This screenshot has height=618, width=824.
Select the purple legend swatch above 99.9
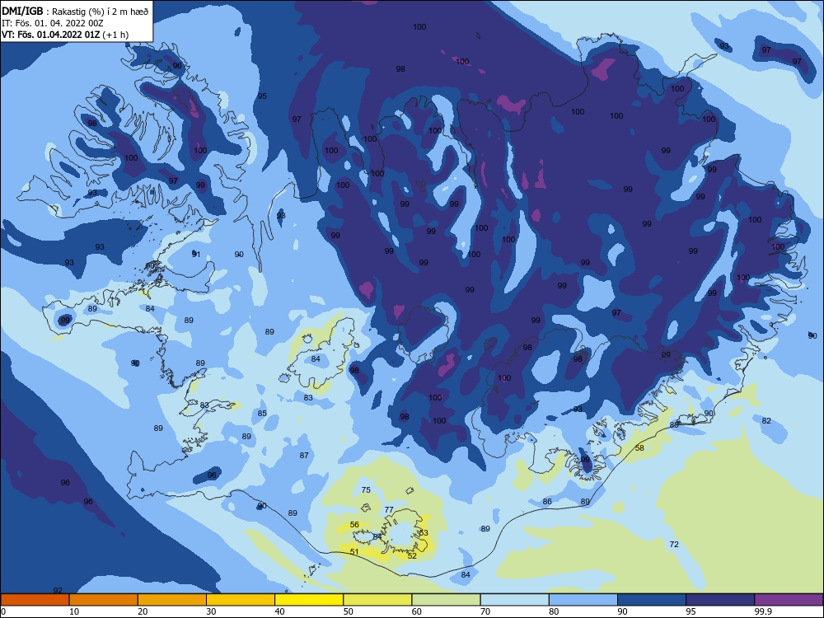click(x=789, y=600)
